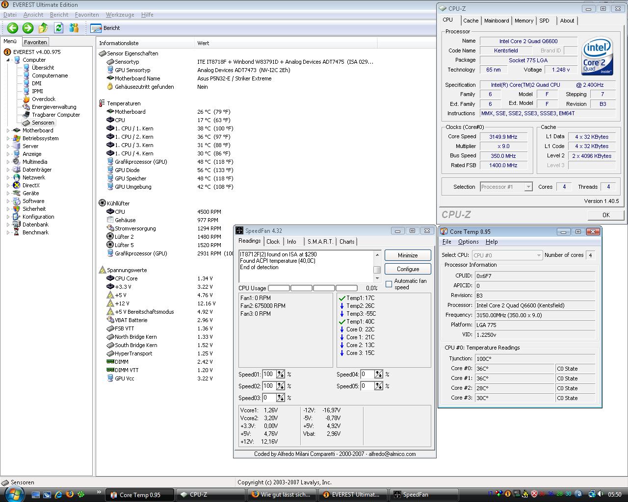Viewport: 628px width, 502px height.
Task: Expand the Anzeige tree node
Action: [x=8, y=154]
